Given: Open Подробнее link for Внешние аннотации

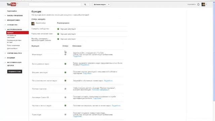Looking at the screenshot, I should pyautogui.click(x=87, y=73).
